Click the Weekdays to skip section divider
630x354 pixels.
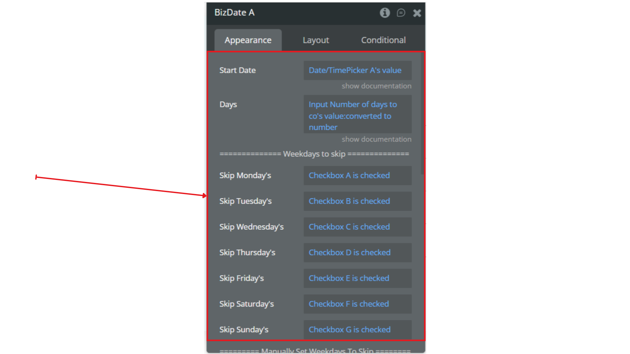314,154
